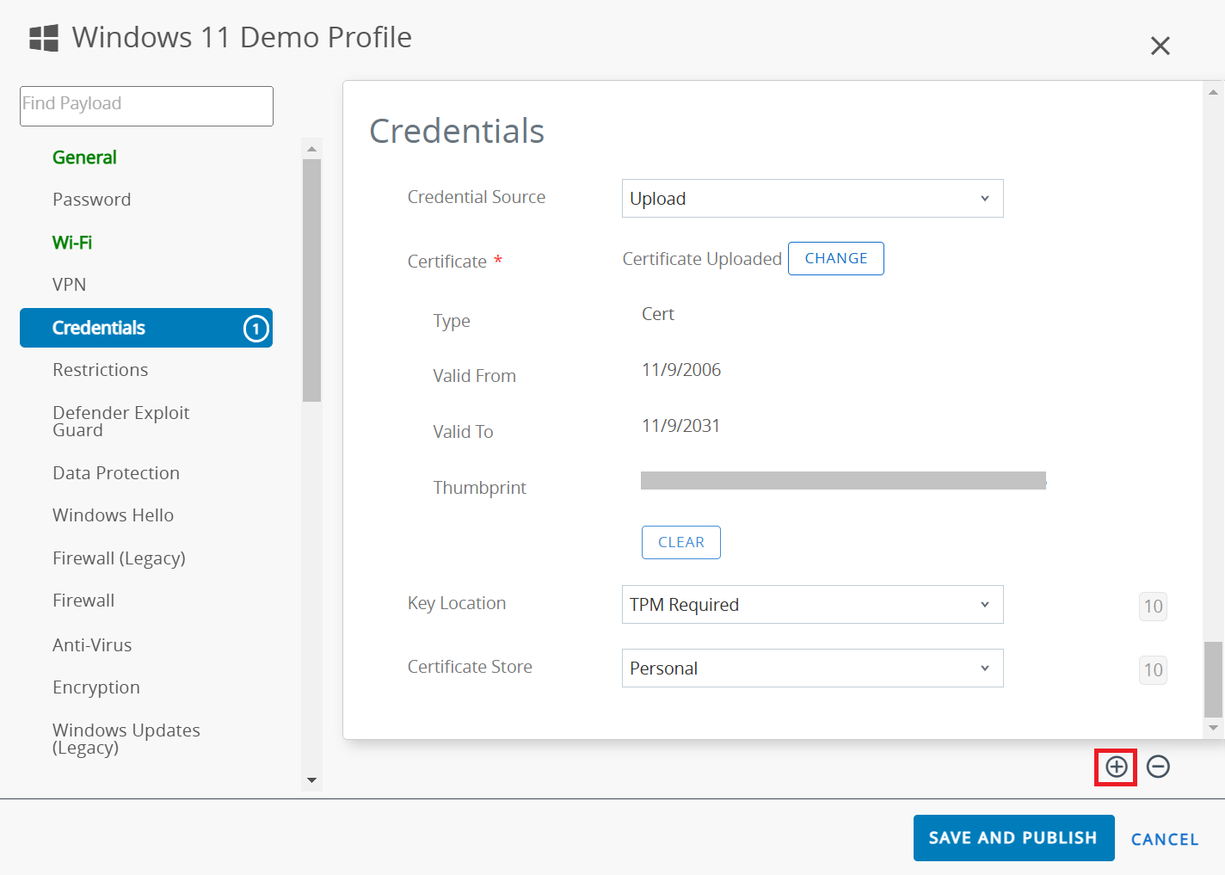Open the Encryption payload
This screenshot has height=875, width=1225.
tap(95, 687)
